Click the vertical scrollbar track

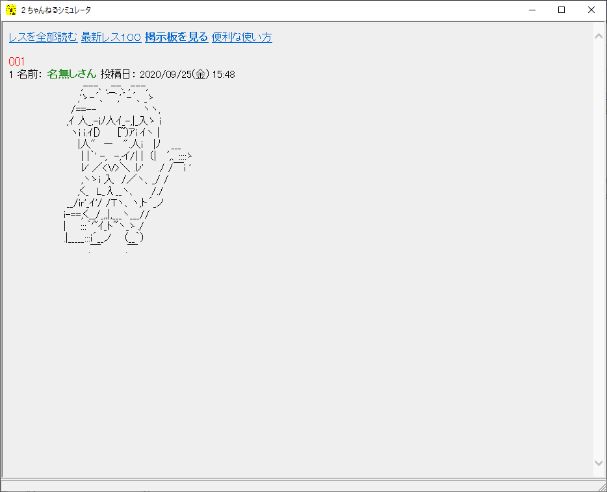[599, 260]
